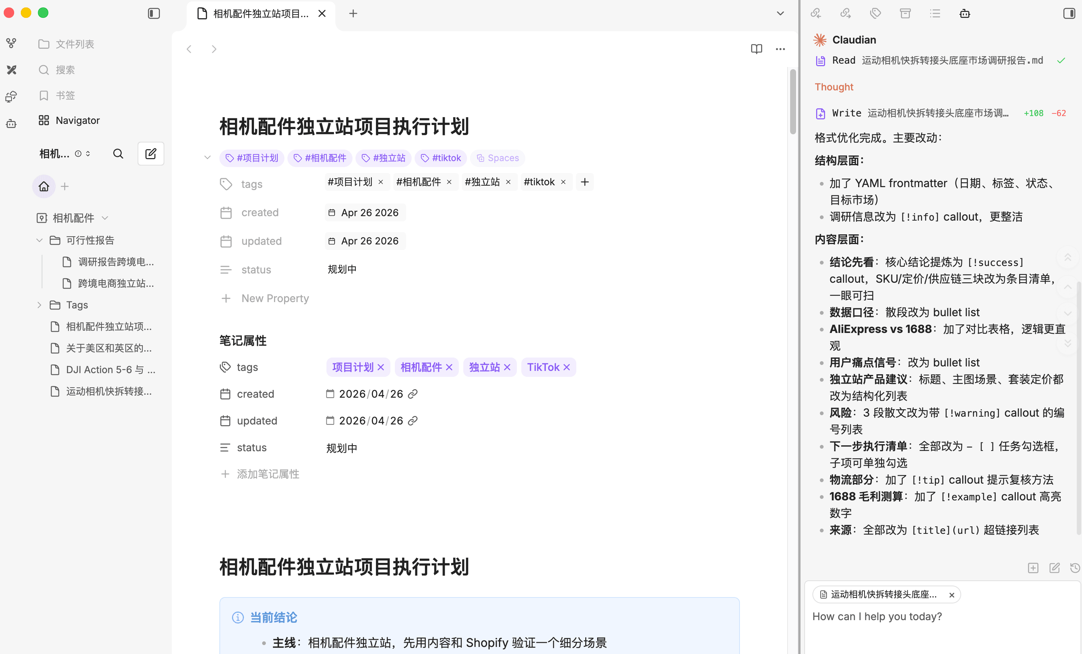Open the graph view icon in ribbon

click(x=12, y=43)
